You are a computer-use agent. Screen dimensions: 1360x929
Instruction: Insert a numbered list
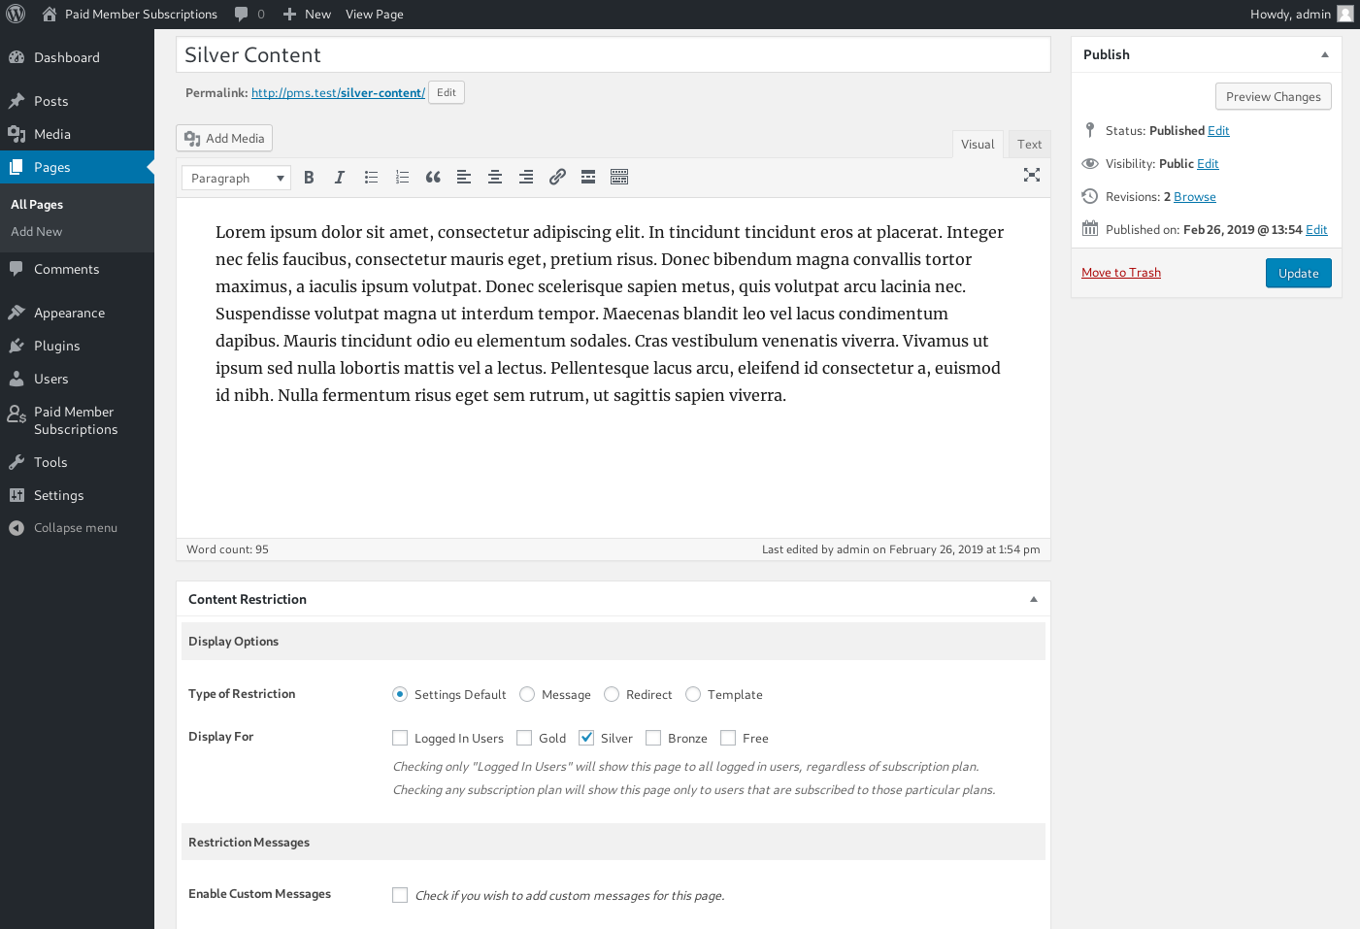(402, 178)
